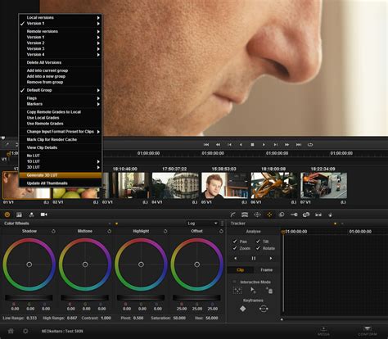Expand the Markers submenu
This screenshot has width=388, height=339.
(x=61, y=104)
